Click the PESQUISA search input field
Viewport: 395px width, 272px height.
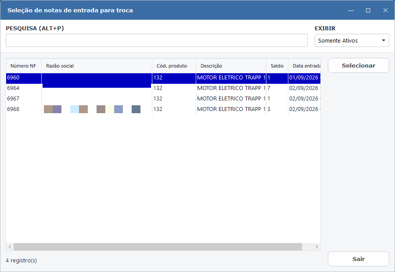(x=156, y=40)
